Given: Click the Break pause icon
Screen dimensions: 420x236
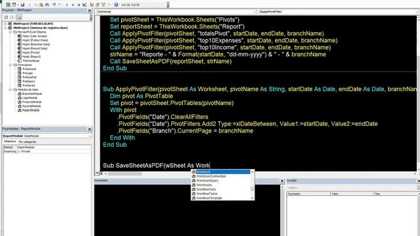Looking at the screenshot, I should 73,5.
